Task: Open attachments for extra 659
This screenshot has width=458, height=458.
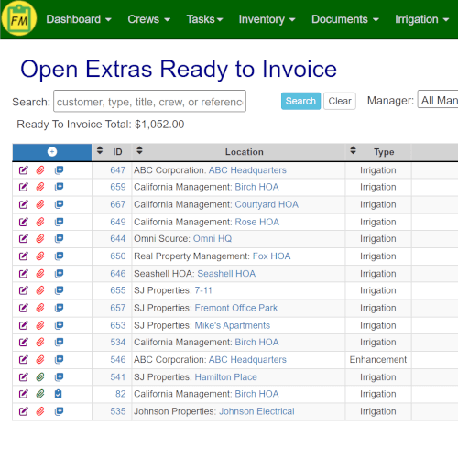Action: pyautogui.click(x=40, y=187)
